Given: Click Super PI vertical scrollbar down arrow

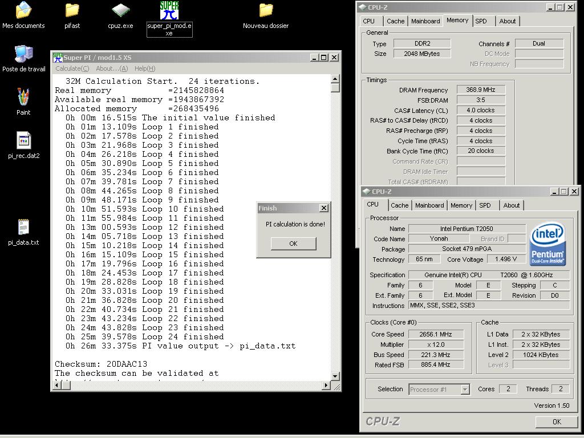Looking at the screenshot, I should pyautogui.click(x=335, y=376).
